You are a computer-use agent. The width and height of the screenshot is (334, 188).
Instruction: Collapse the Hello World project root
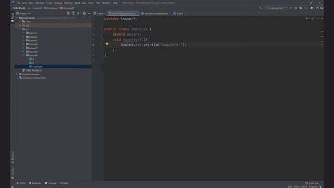(x=17, y=18)
